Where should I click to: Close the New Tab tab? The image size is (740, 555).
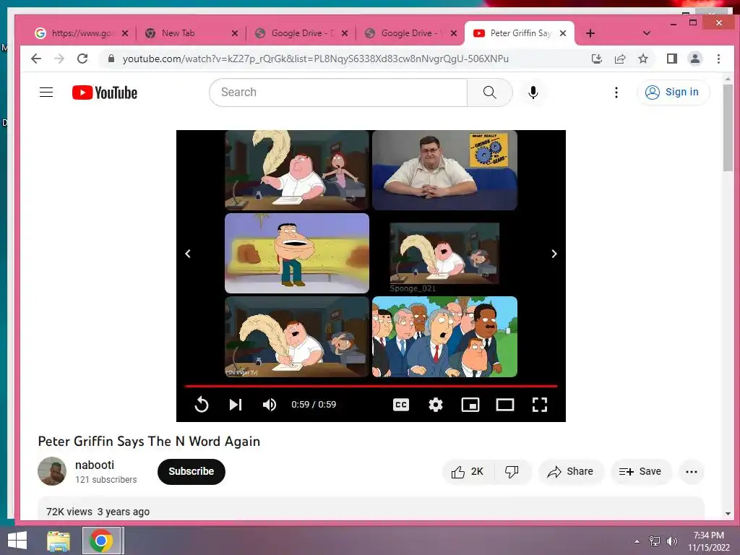[235, 33]
